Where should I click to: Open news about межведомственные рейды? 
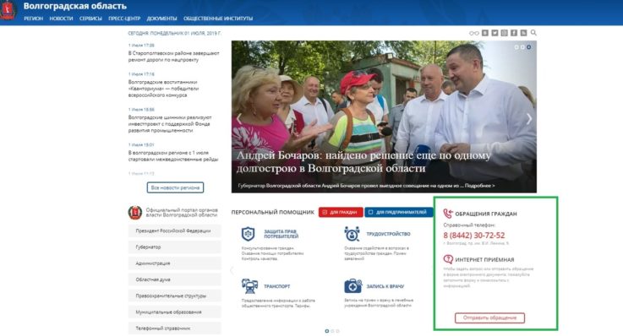pyautogui.click(x=173, y=156)
